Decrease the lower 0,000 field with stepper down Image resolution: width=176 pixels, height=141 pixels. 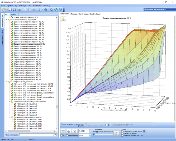tap(90, 136)
